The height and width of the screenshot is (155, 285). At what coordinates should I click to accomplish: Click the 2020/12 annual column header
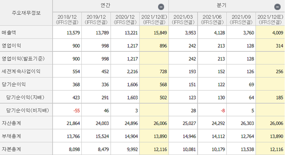click(125, 19)
